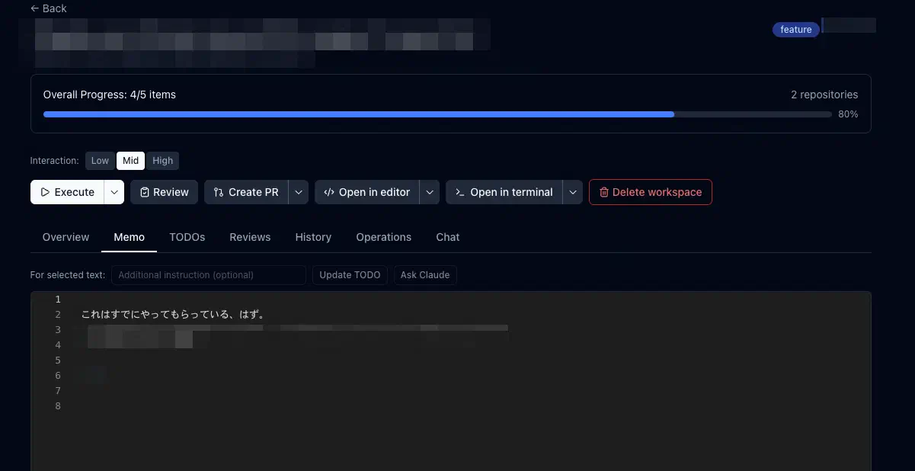
Task: Click the back arrow icon
Action: pyautogui.click(x=34, y=8)
